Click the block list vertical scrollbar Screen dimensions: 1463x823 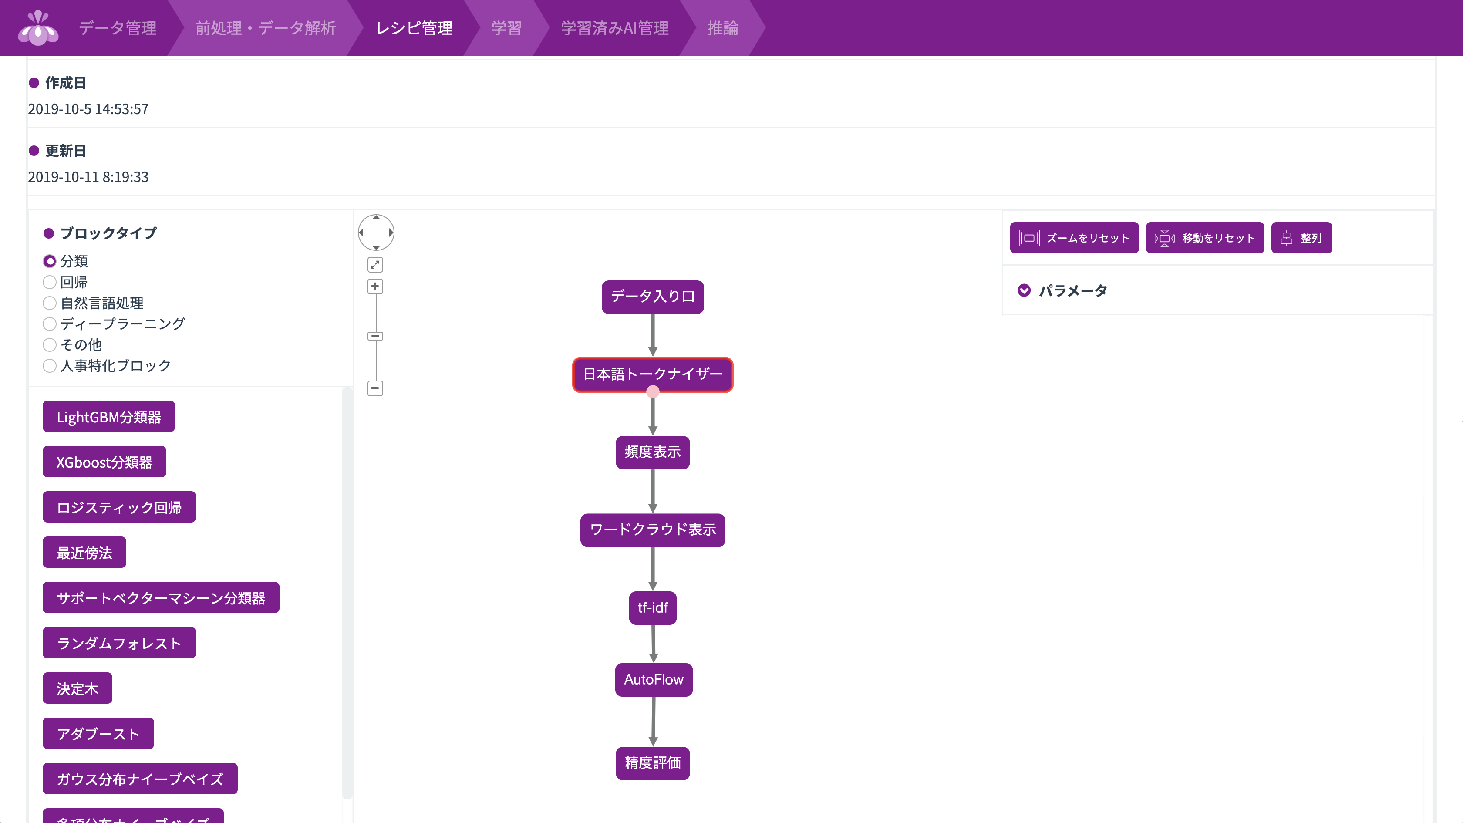347,593
